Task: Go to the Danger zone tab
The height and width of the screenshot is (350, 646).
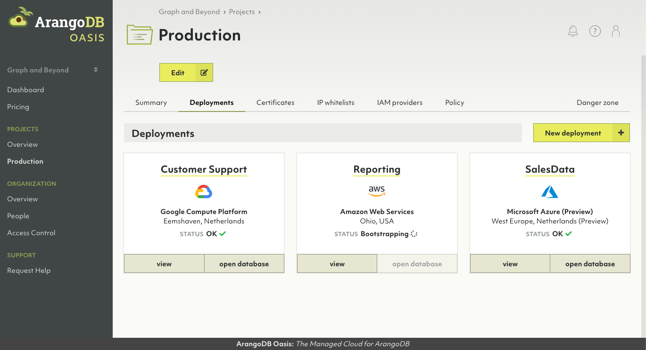Action: (597, 103)
